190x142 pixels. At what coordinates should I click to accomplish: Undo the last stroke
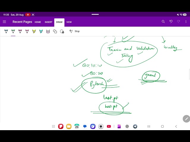[171, 22]
